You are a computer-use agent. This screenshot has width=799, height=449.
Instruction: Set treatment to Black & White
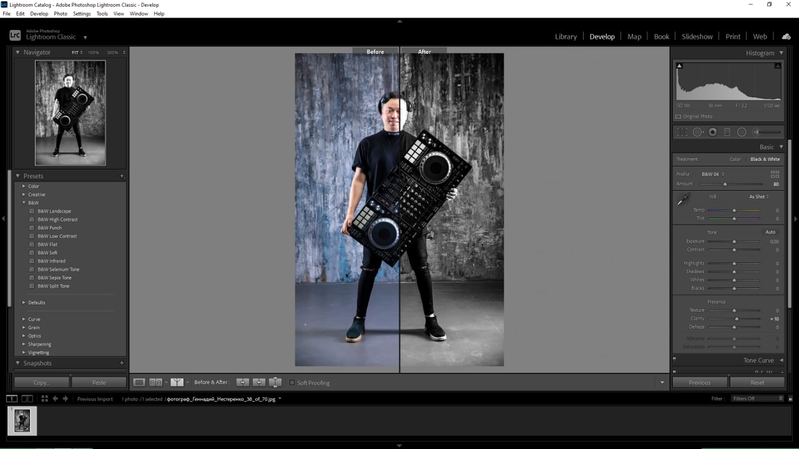point(765,159)
